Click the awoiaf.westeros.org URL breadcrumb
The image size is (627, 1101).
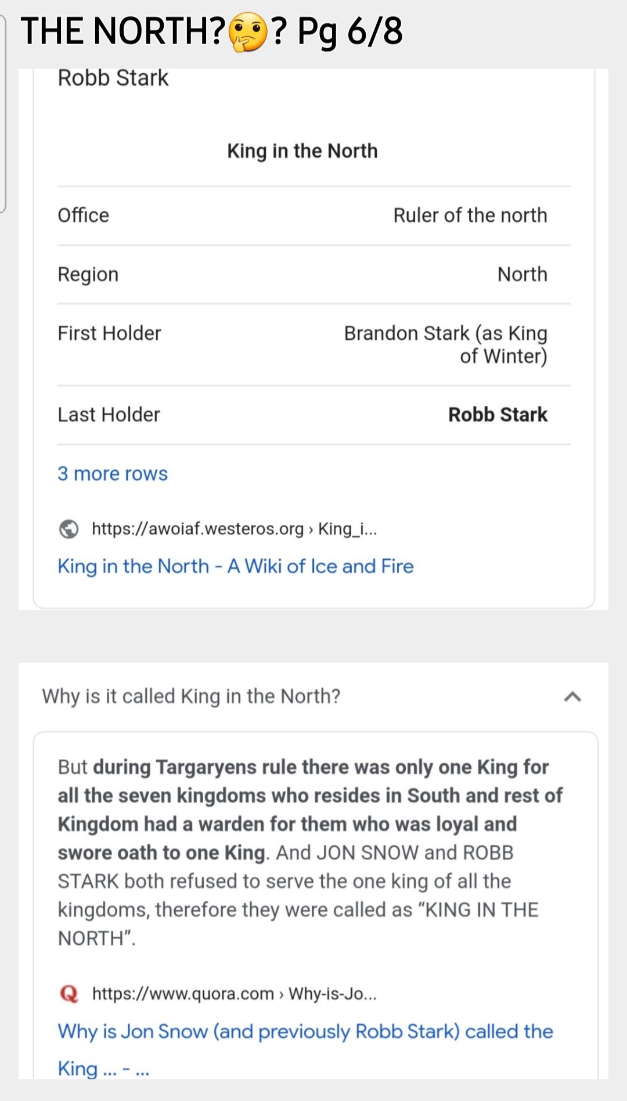[234, 529]
